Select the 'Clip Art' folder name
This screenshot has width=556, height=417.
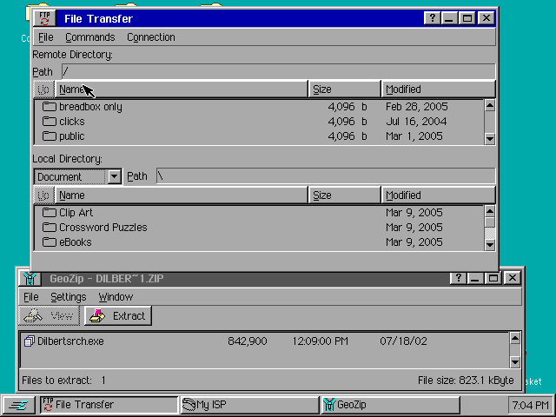tap(76, 212)
